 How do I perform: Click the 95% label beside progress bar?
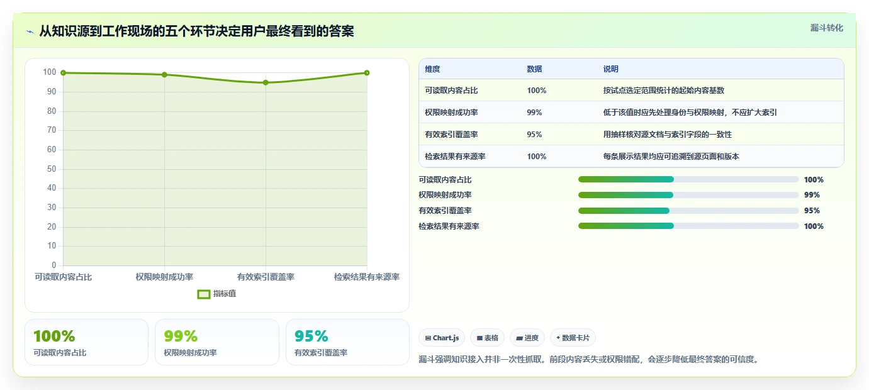pos(812,211)
